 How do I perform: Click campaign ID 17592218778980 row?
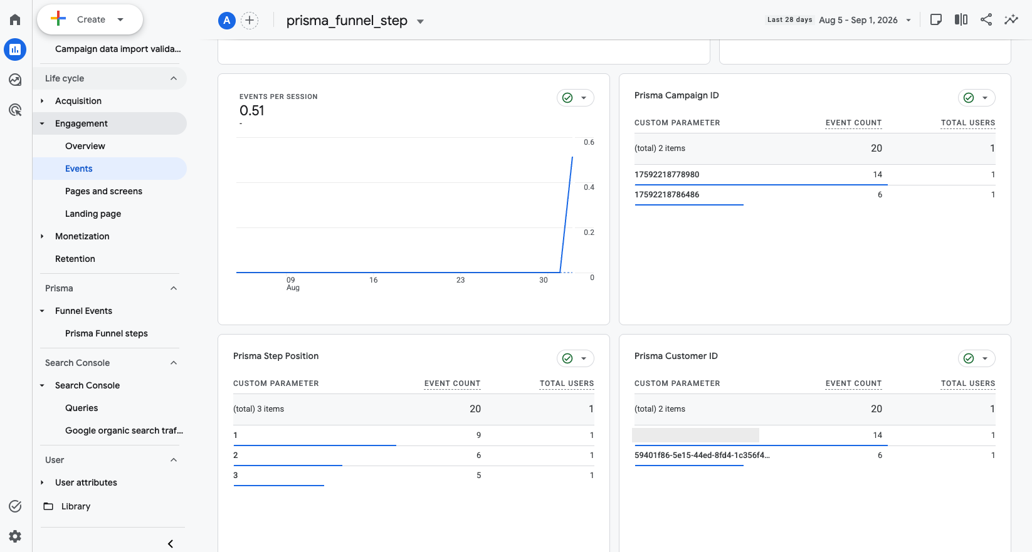[814, 175]
